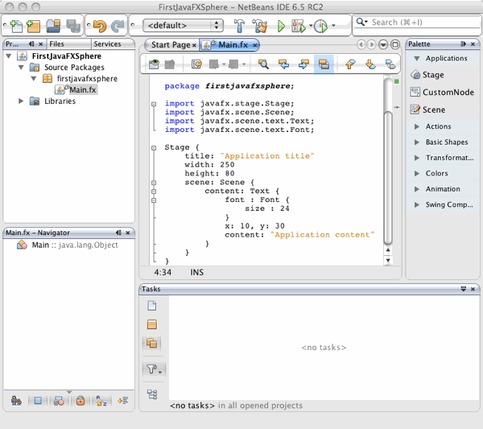The image size is (483, 429).
Task: Click the Undo arrow icon
Action: [x=100, y=26]
